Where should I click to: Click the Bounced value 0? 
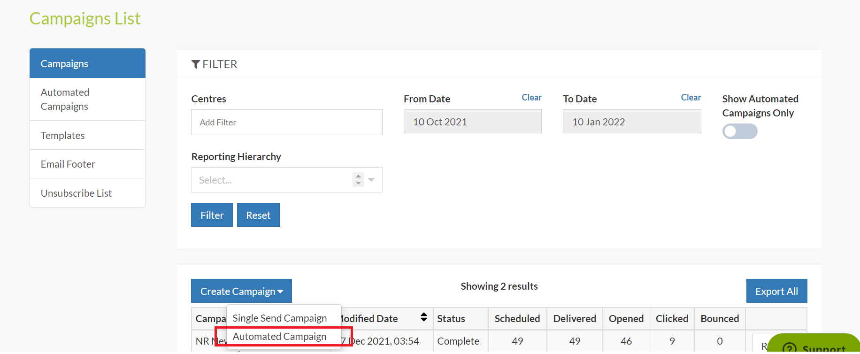[720, 341]
